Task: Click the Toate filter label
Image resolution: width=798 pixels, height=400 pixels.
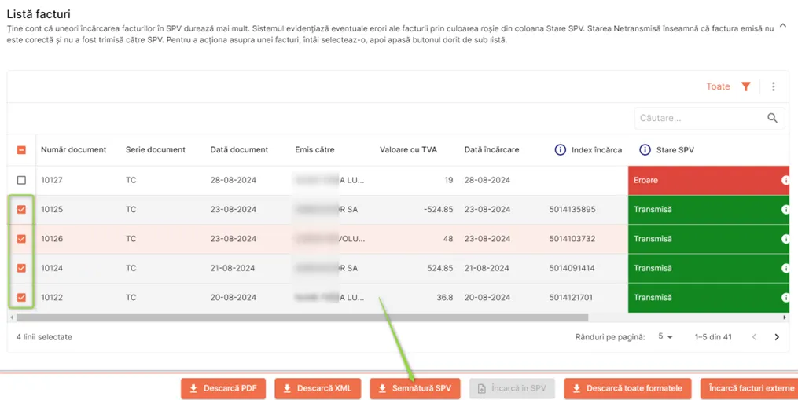Action: point(718,86)
